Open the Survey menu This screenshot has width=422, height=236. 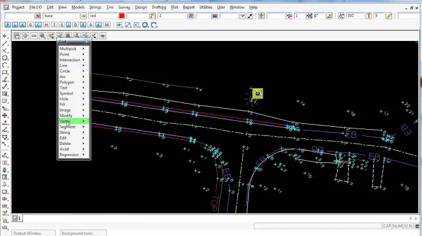124,7
